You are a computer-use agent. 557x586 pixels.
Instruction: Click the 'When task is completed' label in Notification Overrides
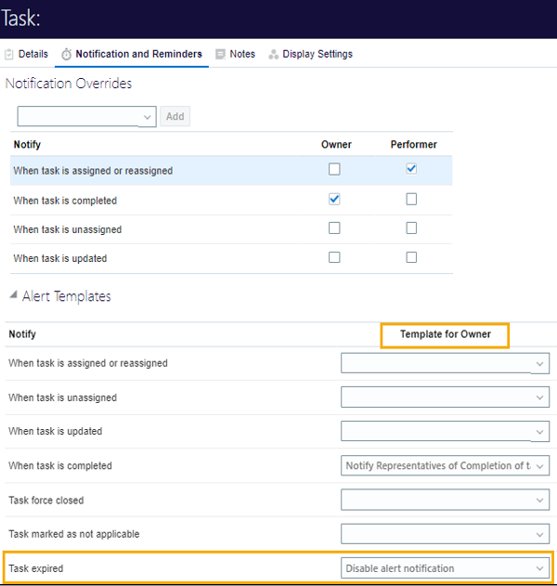point(65,201)
